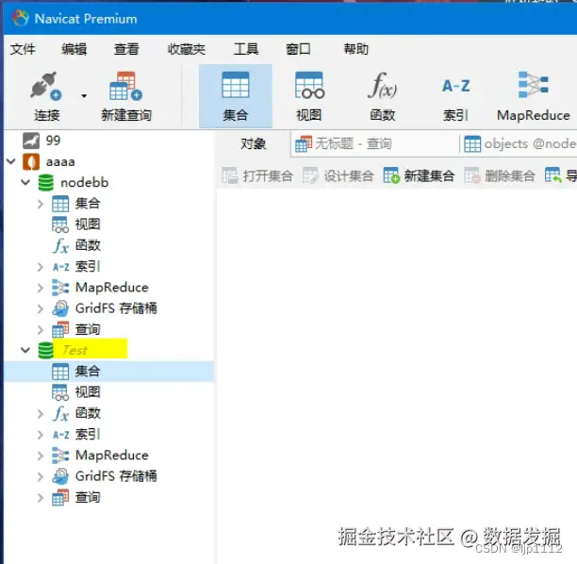Viewport: 577px width, 564px height.
Task: Select the GridFS 存储桶 label under Test
Action: click(x=116, y=476)
